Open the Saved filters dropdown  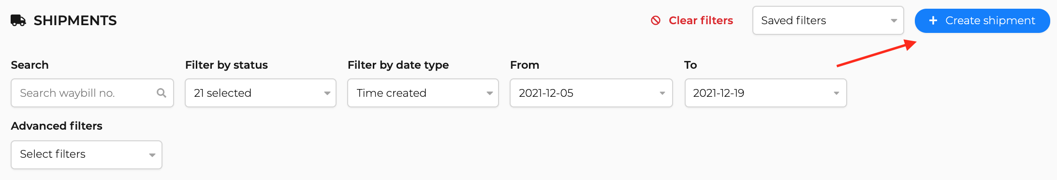click(828, 20)
